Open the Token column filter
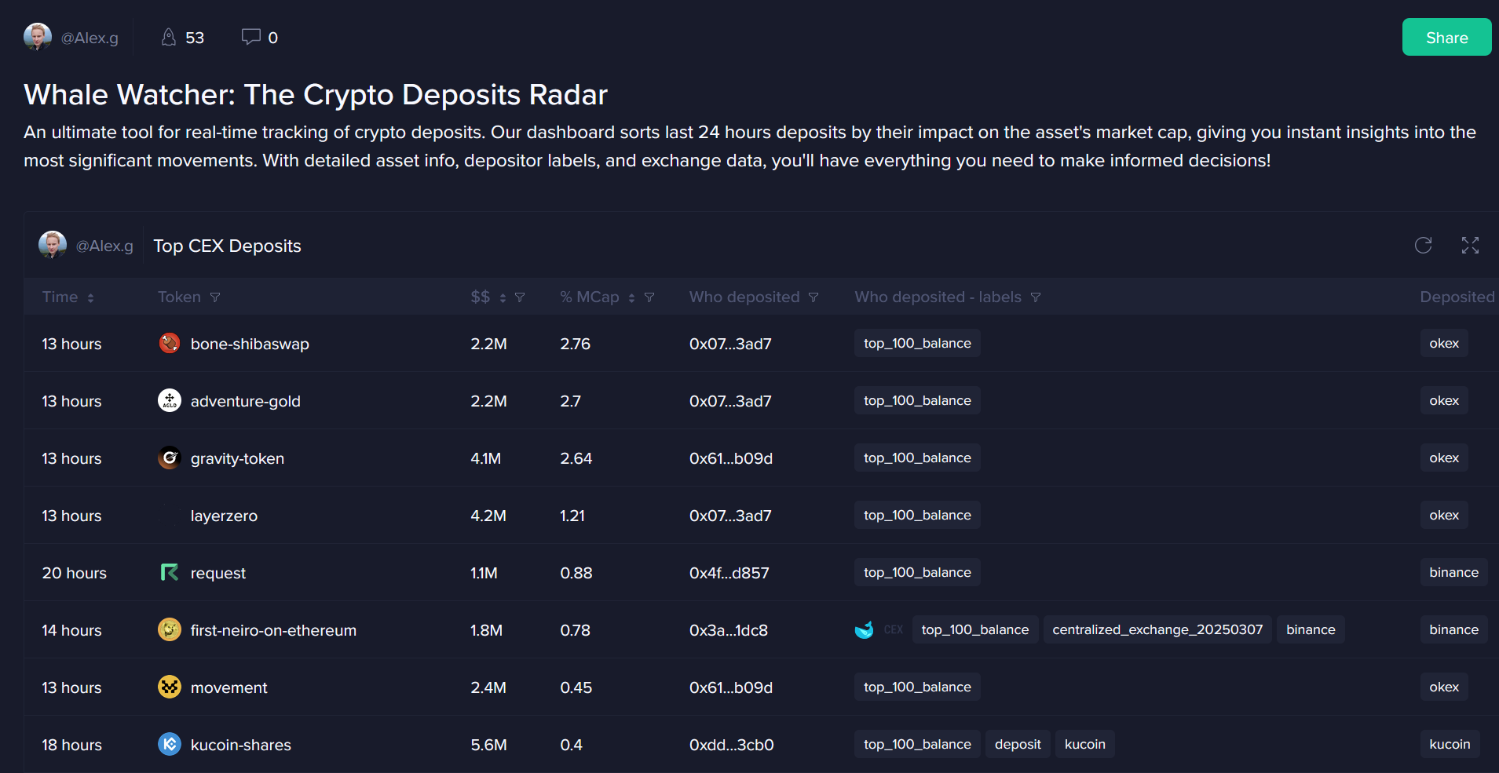This screenshot has height=773, width=1499. (x=215, y=297)
